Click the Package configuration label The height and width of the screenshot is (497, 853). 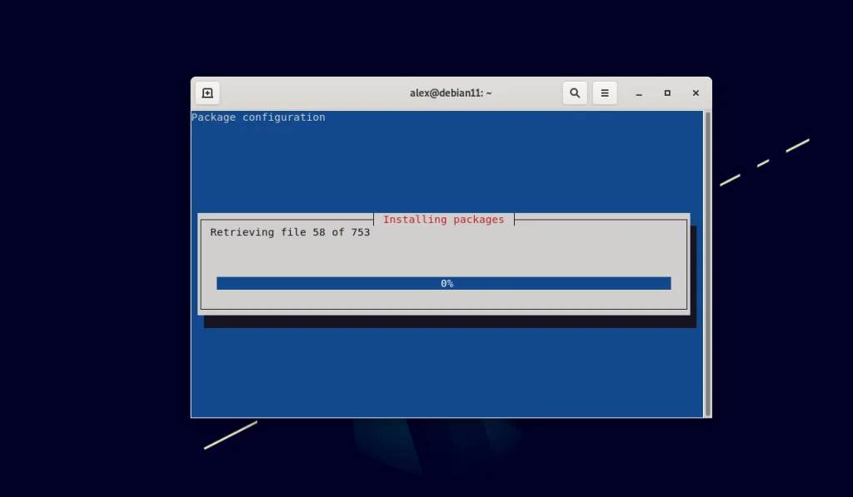pos(257,117)
